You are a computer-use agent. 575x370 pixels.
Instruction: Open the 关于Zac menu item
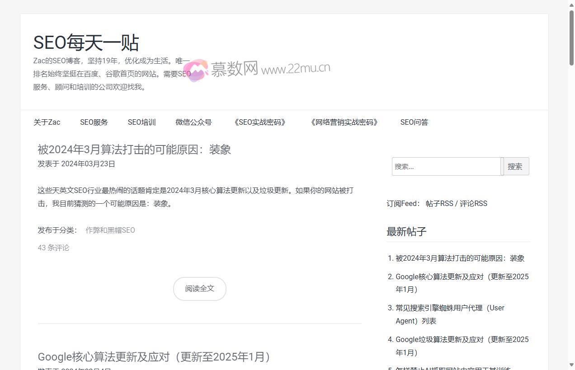click(47, 122)
